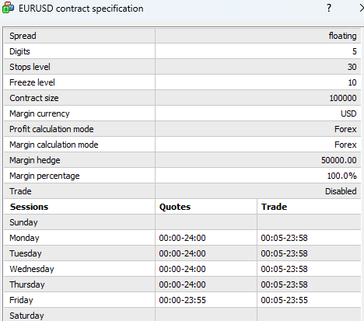Select the Contract size label

(x=34, y=98)
